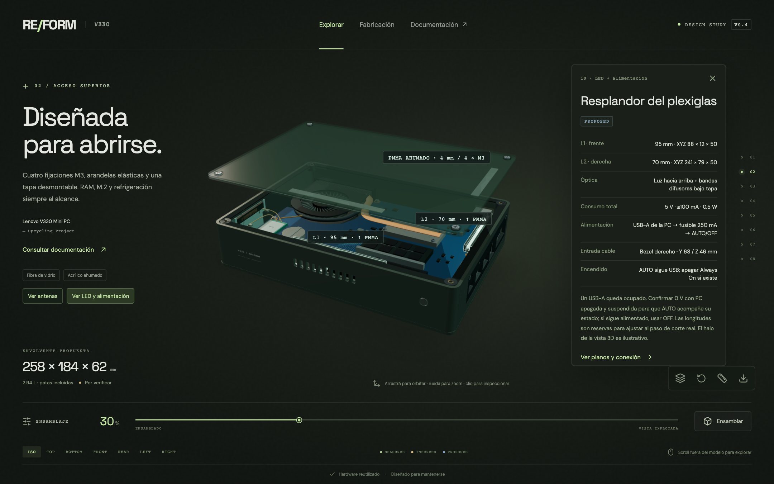
Task: Click the mouse scroll icon in the footer
Action: click(671, 452)
